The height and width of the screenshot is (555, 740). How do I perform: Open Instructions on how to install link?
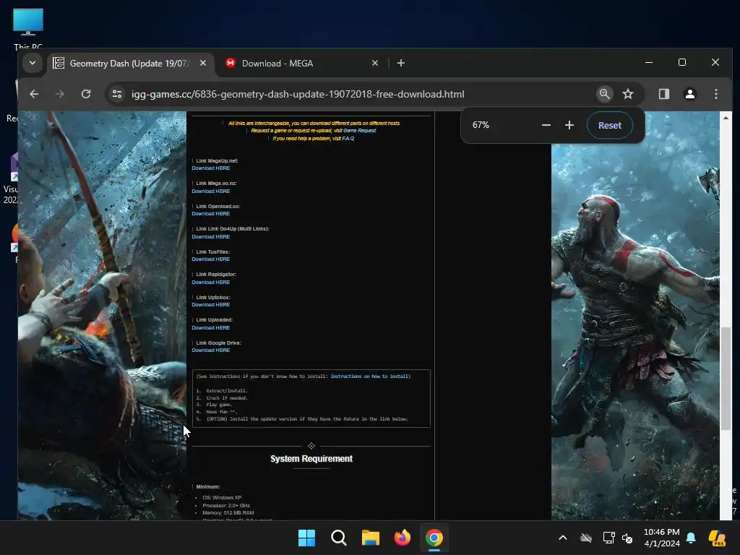[371, 376]
